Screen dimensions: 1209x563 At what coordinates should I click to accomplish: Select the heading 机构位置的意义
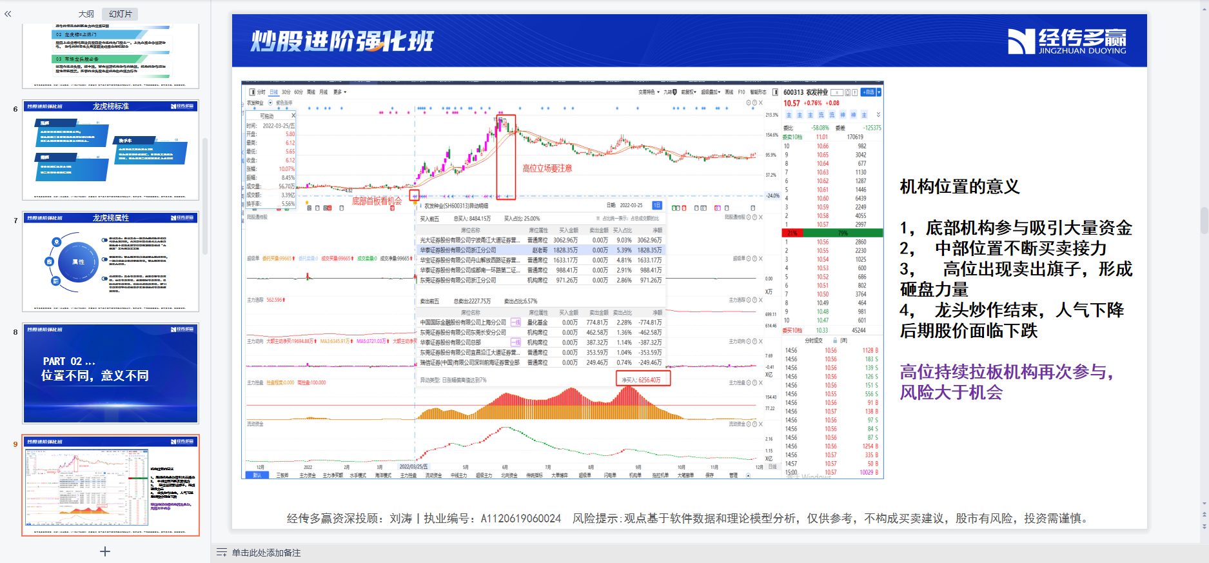pos(959,187)
